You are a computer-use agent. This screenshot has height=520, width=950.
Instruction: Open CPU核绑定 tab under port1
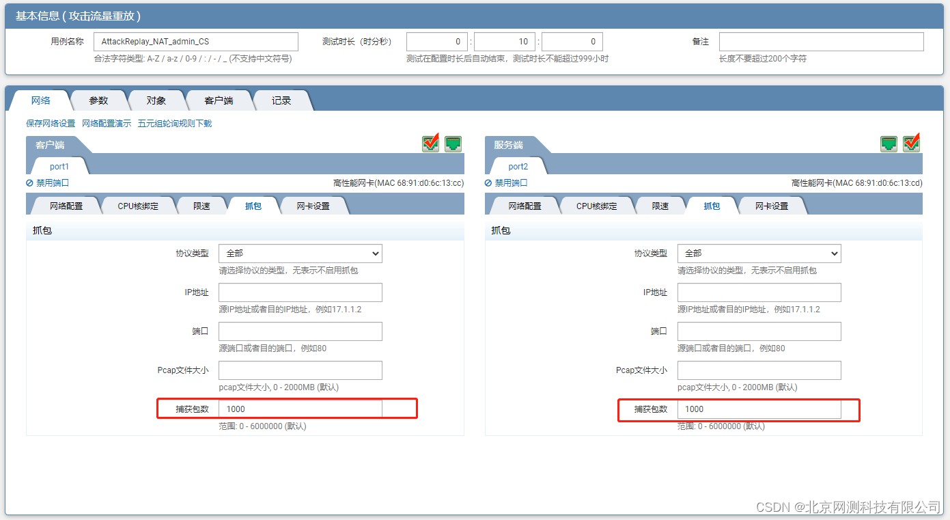138,206
